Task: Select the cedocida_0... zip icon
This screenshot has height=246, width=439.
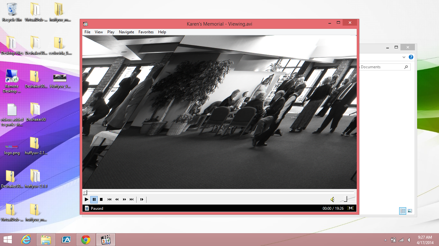Action: (59, 45)
